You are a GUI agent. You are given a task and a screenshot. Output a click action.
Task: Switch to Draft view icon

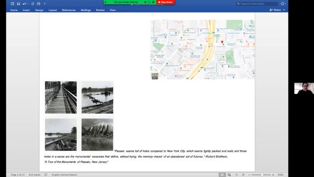coord(243,175)
